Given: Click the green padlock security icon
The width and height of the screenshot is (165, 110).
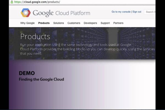Looking at the screenshot, I should pyautogui.click(x=12, y=2).
